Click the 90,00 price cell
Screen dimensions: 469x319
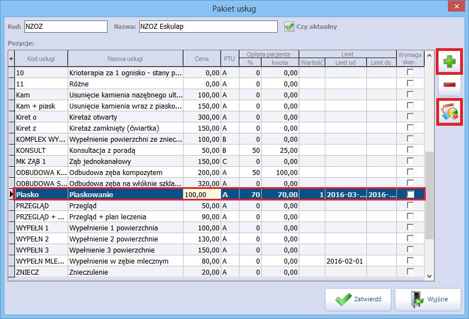202,217
